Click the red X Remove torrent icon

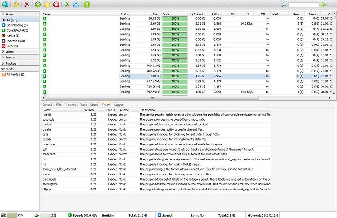(x=27, y=5)
